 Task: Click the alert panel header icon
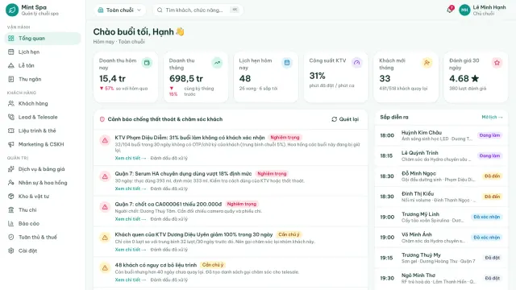pyautogui.click(x=102, y=119)
